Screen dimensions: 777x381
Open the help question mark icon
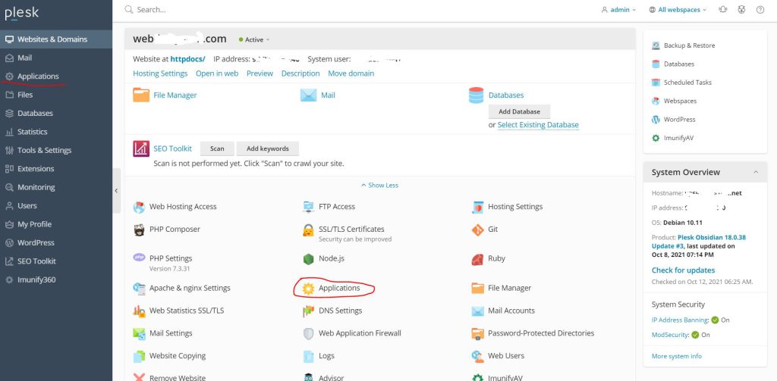click(x=760, y=9)
